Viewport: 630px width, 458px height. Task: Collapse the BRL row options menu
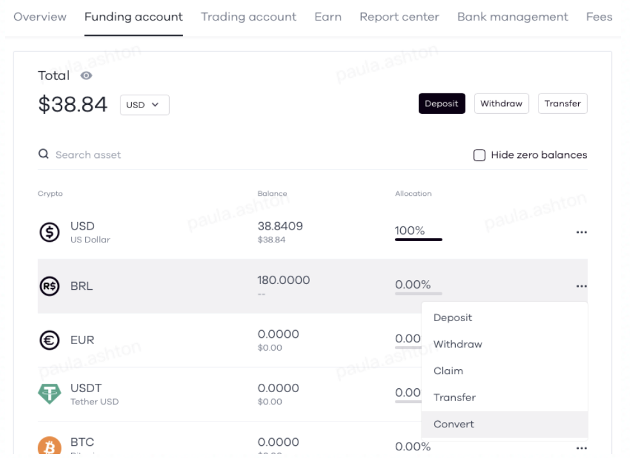(581, 286)
